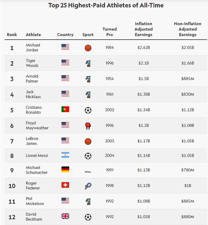
Task: Click the Arnold Palmer athlete name
Action: point(32,79)
